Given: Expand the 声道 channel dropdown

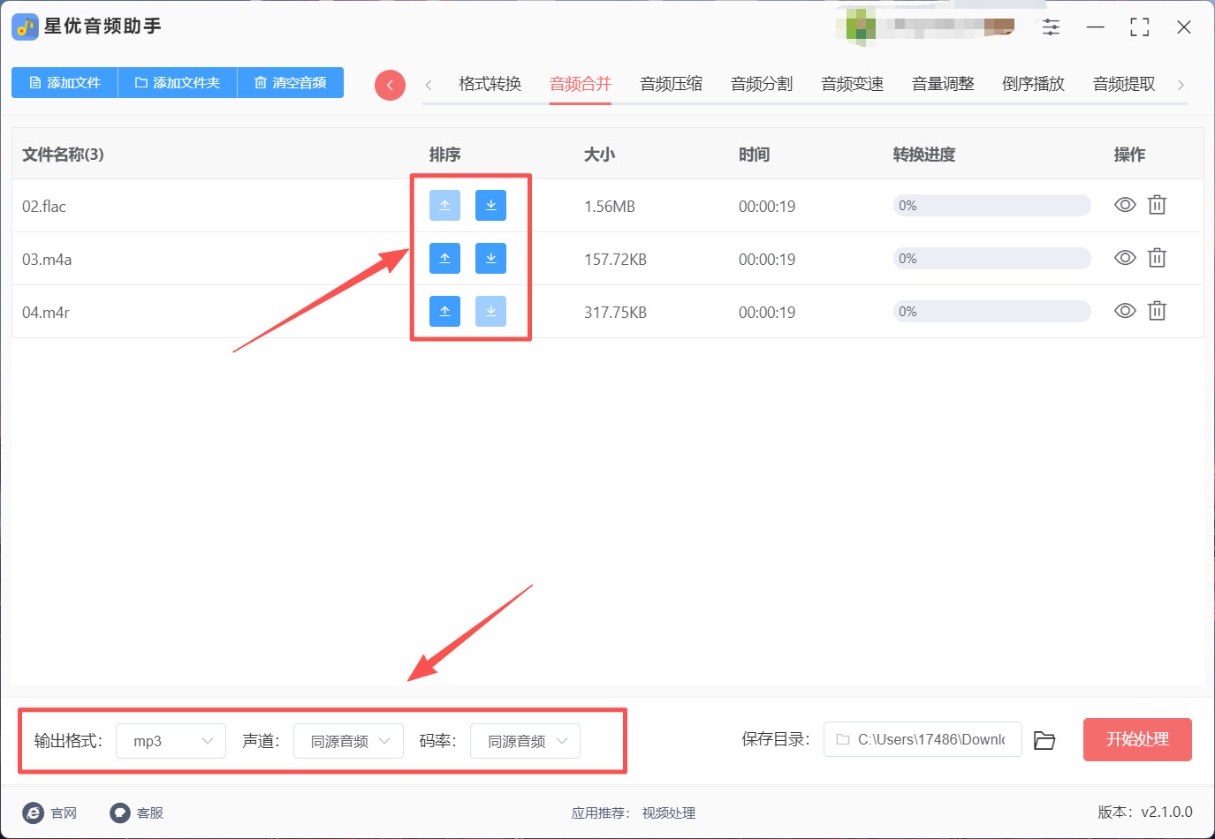Looking at the screenshot, I should pos(348,741).
